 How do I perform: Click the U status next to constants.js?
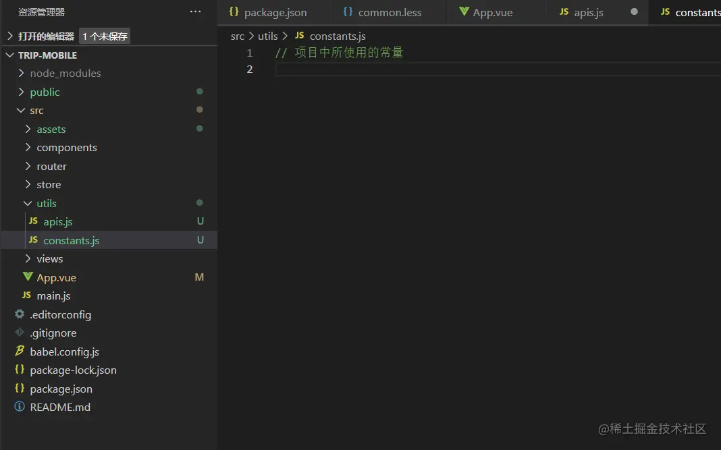200,240
